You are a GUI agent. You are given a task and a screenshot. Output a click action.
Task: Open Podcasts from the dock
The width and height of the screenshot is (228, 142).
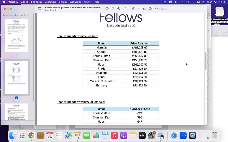(x=124, y=136)
